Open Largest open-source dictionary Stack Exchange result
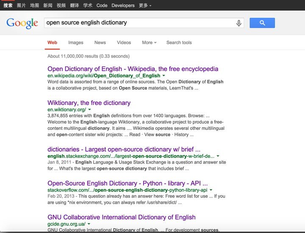The height and width of the screenshot is (233, 305). point(124,149)
